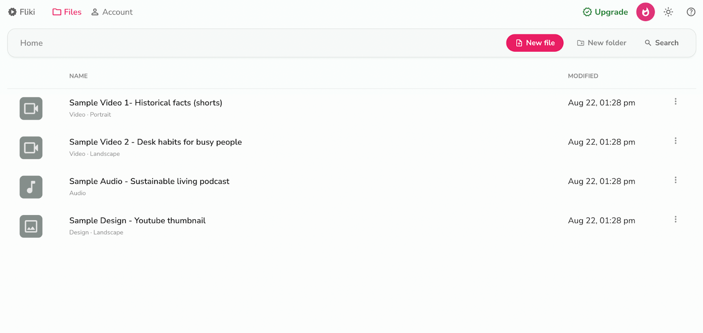Open the Search button

click(661, 43)
